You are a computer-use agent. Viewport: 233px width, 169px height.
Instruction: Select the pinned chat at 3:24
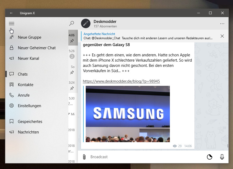(x=73, y=85)
